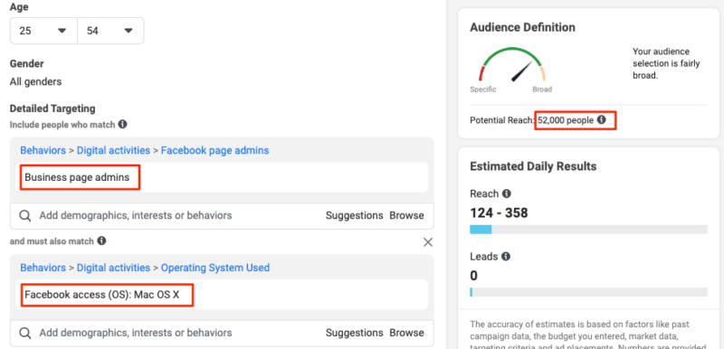Click search icon in first targeting field

point(25,216)
